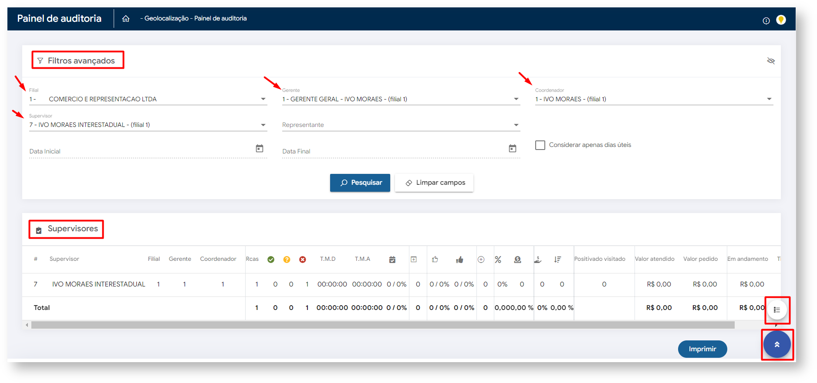This screenshot has height=383, width=817.
Task: Open the Gerente dropdown
Action: [401, 100]
